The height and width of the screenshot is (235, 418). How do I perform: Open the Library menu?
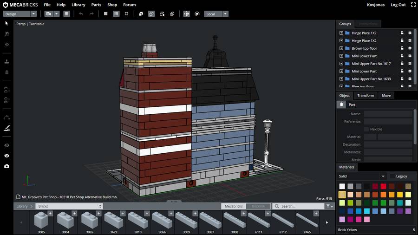(x=78, y=5)
